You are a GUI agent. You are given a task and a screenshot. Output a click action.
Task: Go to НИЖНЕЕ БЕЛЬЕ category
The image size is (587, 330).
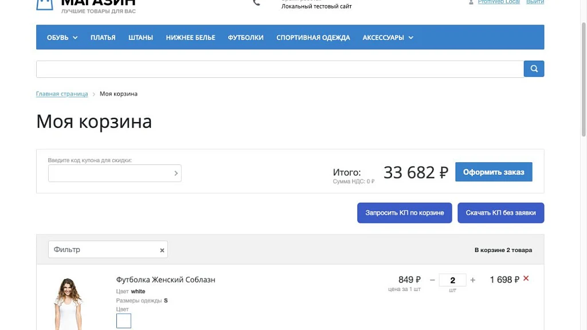[x=190, y=37]
